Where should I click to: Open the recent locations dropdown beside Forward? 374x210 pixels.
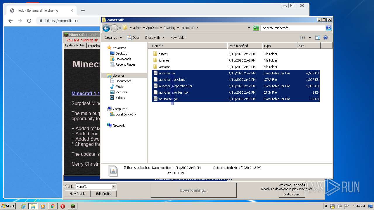pyautogui.click(x=120, y=28)
